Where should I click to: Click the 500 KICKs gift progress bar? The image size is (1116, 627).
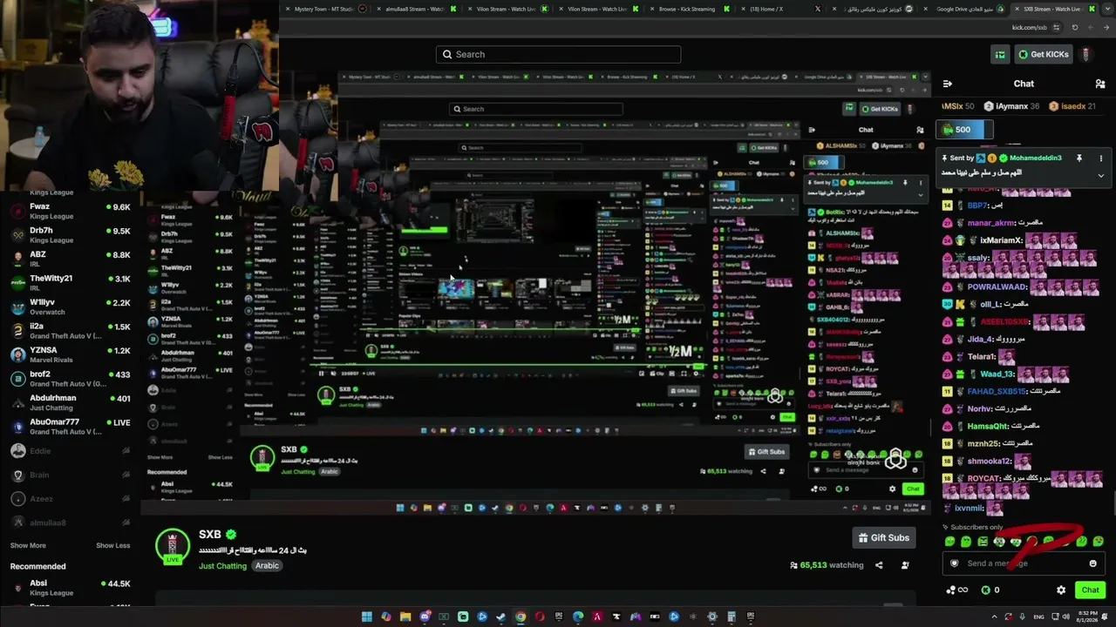click(965, 130)
